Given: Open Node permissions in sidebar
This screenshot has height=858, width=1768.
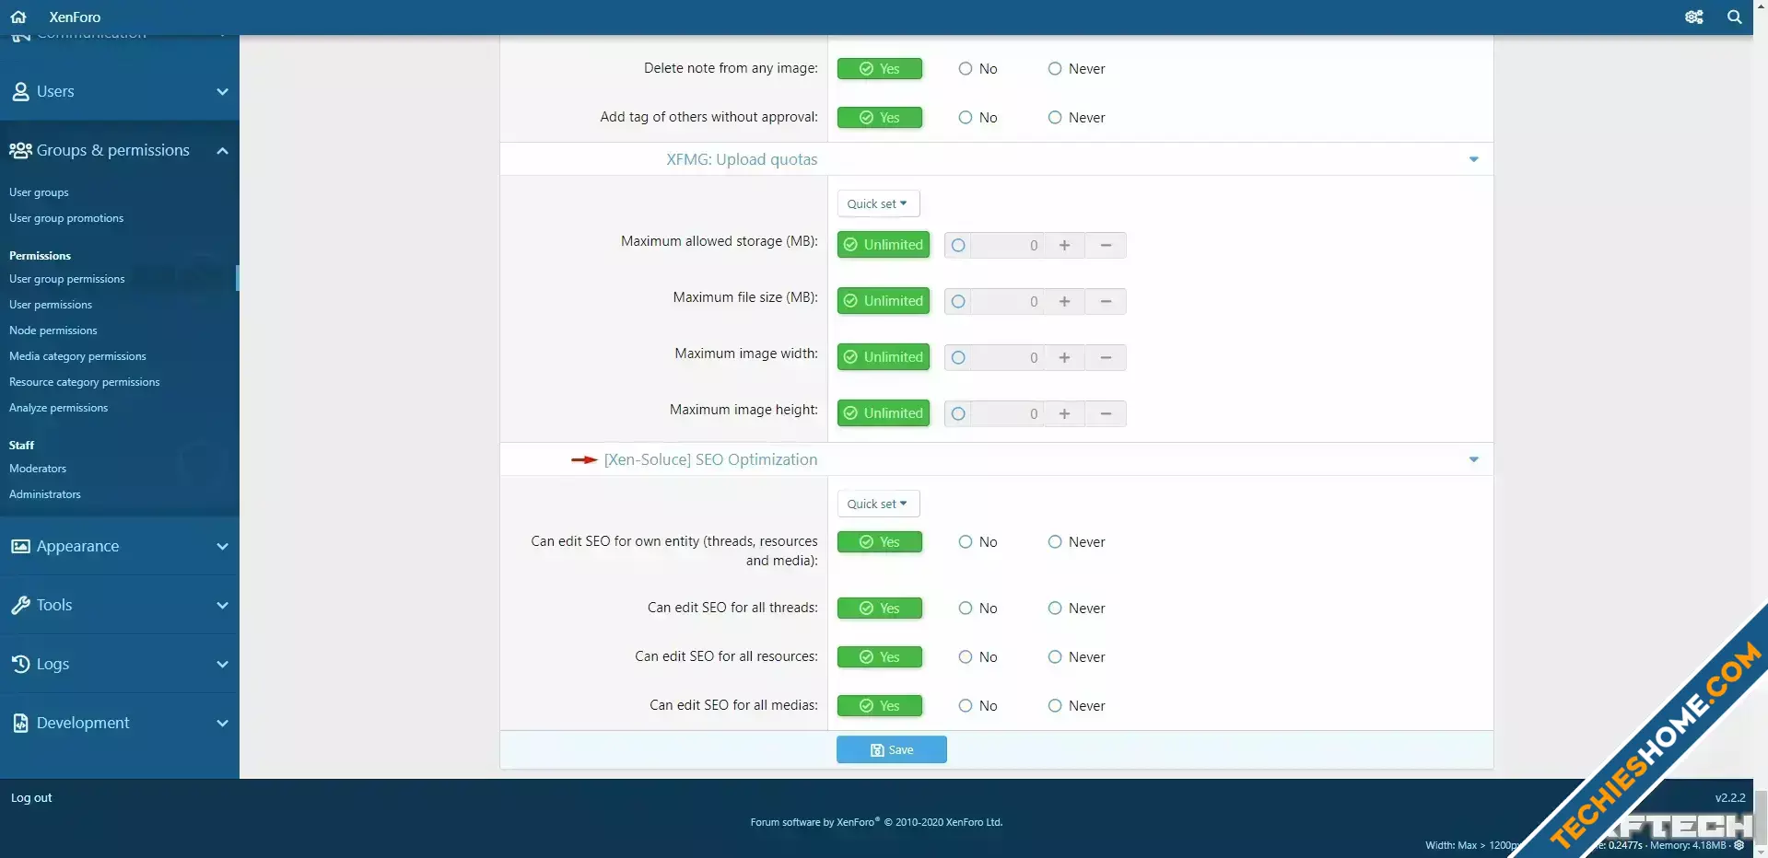Looking at the screenshot, I should click(x=53, y=330).
